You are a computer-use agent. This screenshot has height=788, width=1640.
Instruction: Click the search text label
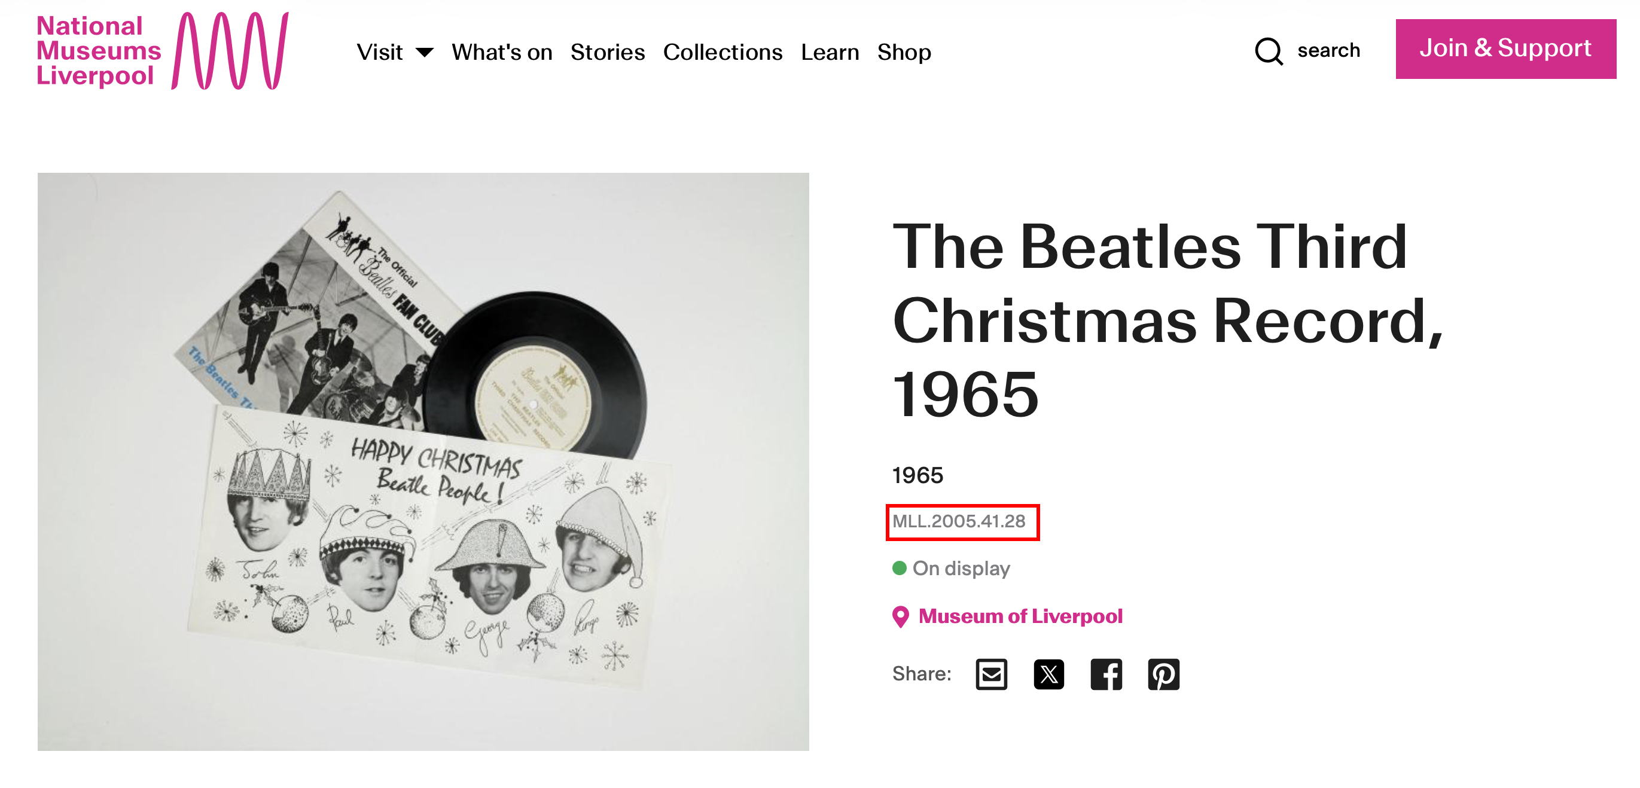pyautogui.click(x=1328, y=50)
